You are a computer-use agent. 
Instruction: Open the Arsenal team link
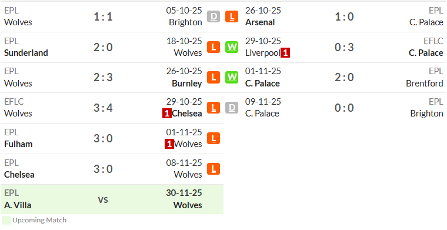pos(260,22)
